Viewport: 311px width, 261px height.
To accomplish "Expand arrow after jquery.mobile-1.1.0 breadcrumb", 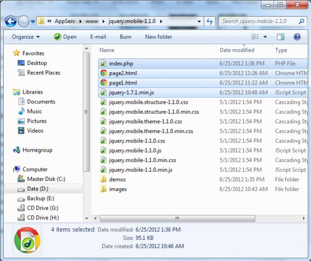I will 161,21.
